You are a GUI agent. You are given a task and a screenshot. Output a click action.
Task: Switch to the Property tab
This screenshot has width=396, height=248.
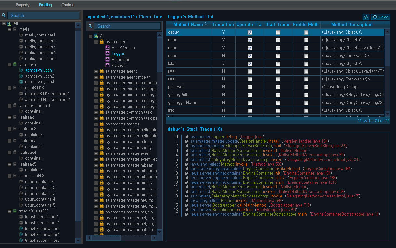point(22,5)
